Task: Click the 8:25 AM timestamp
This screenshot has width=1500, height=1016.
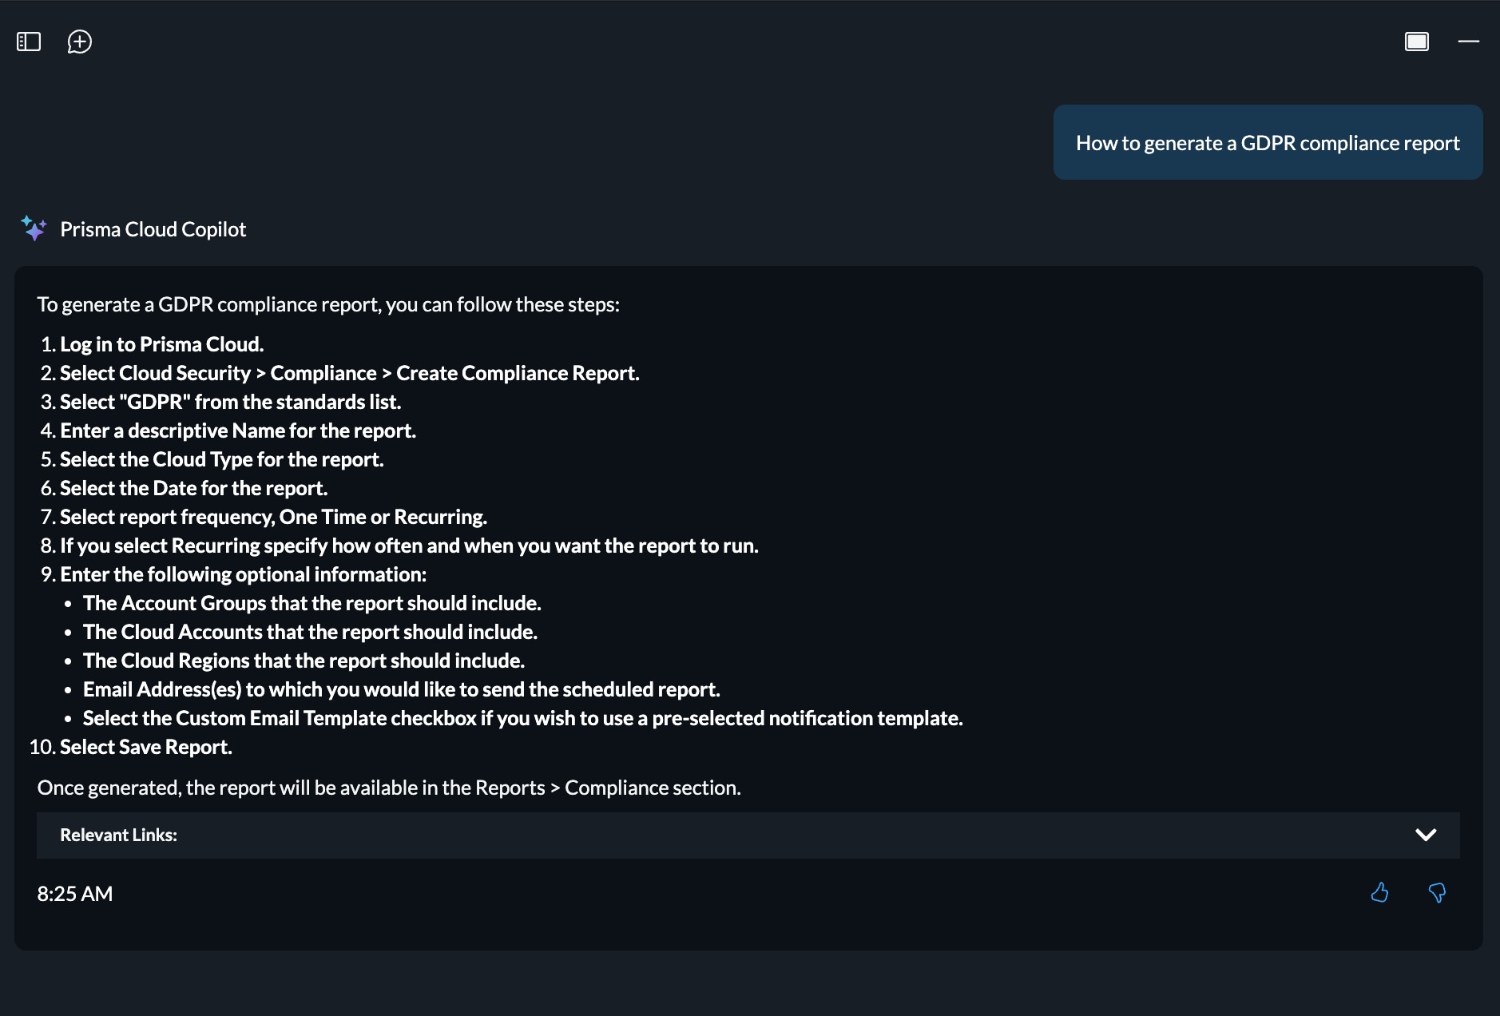Action: point(75,894)
